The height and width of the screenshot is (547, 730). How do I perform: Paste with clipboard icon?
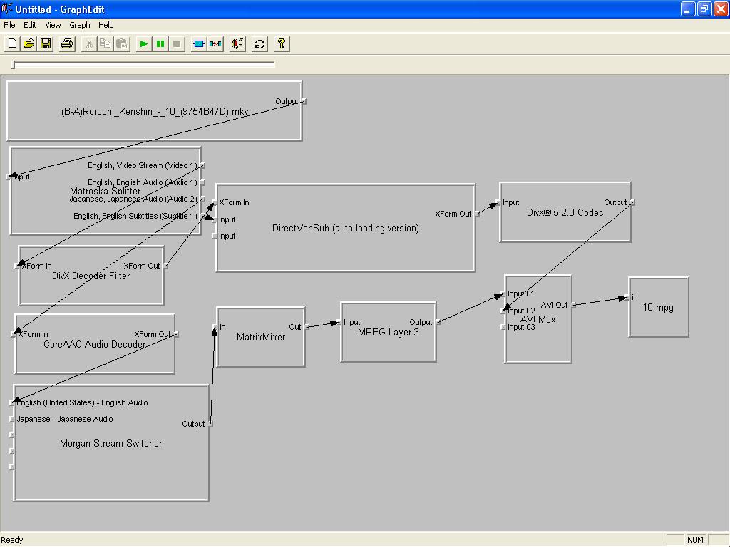pos(122,43)
